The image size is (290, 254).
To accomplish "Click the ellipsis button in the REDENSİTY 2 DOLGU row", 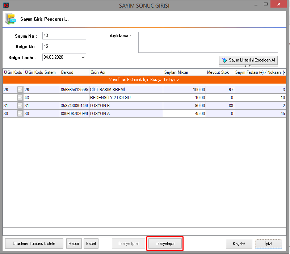I will (20, 98).
